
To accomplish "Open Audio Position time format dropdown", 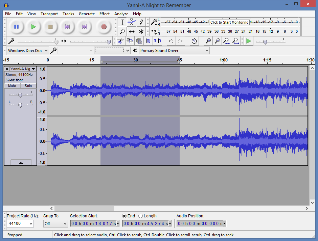I will tap(224, 223).
